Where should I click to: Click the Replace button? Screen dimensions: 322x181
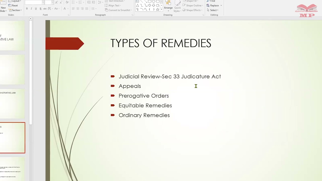pyautogui.click(x=213, y=6)
